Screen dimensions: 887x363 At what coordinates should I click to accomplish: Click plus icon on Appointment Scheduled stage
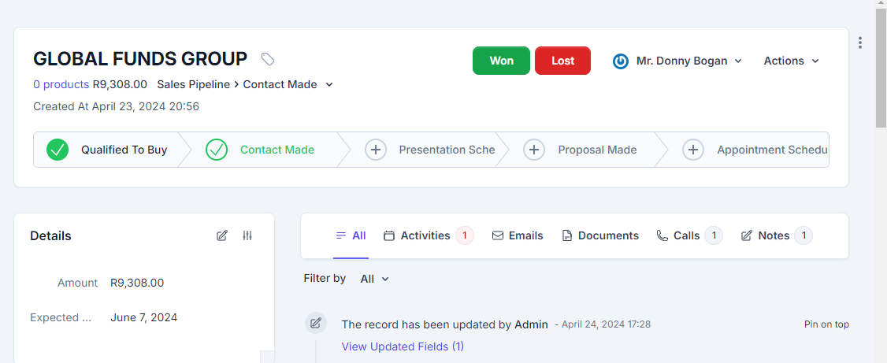point(692,150)
